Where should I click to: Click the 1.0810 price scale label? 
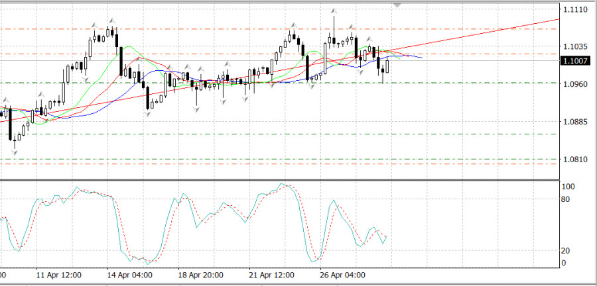tap(573, 160)
